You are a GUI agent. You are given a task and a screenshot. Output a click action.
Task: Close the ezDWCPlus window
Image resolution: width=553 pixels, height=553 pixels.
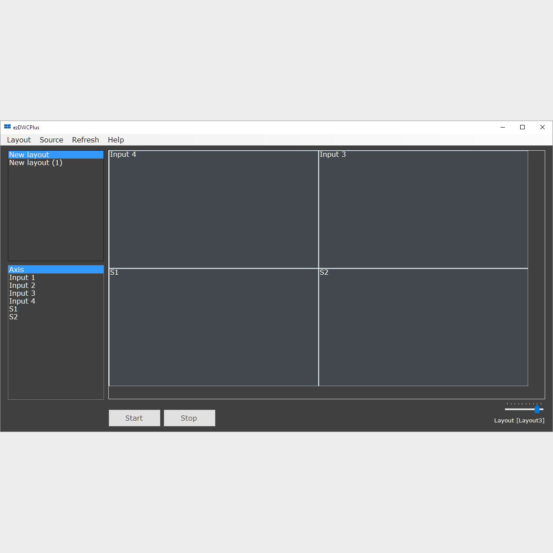coord(543,127)
